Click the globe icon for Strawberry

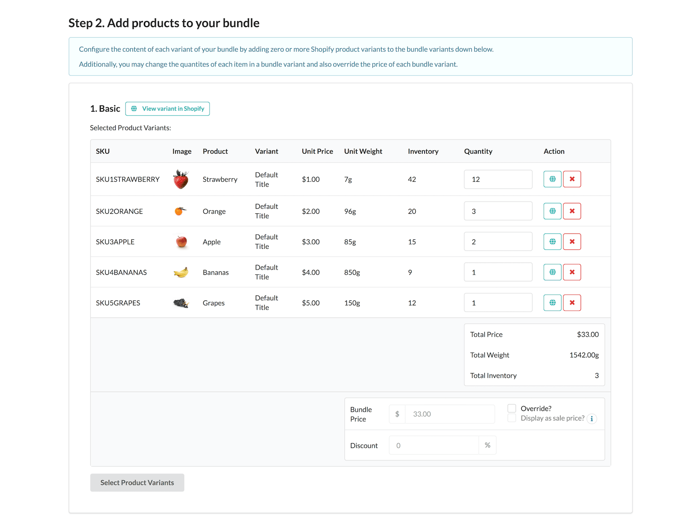[x=552, y=179]
